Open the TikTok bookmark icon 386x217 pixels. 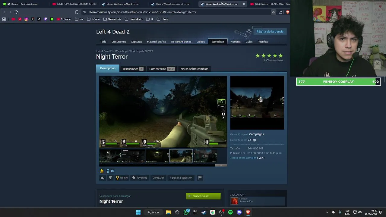coord(39,19)
